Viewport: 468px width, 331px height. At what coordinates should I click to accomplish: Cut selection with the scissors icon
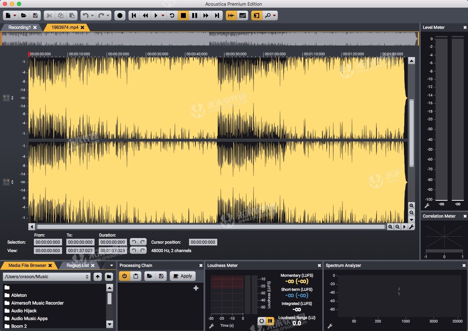coord(49,15)
